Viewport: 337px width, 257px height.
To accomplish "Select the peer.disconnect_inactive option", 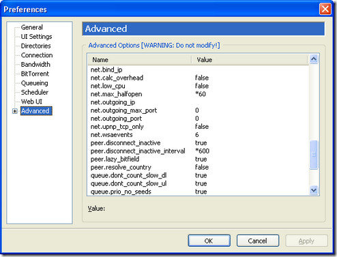I will [x=198, y=143].
